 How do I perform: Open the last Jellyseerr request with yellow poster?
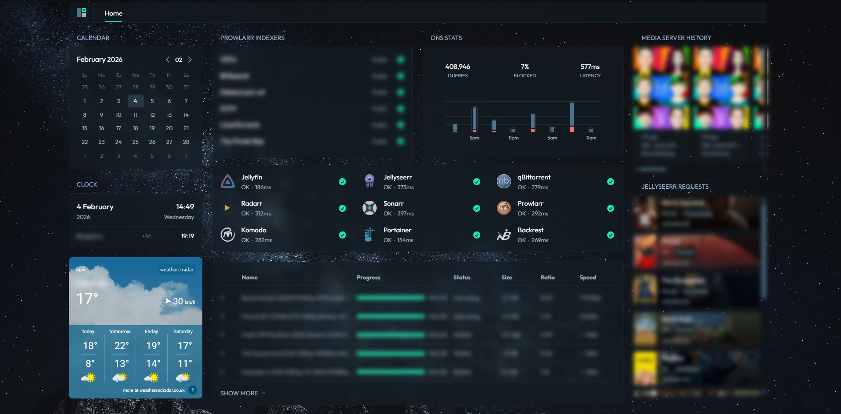(696, 368)
